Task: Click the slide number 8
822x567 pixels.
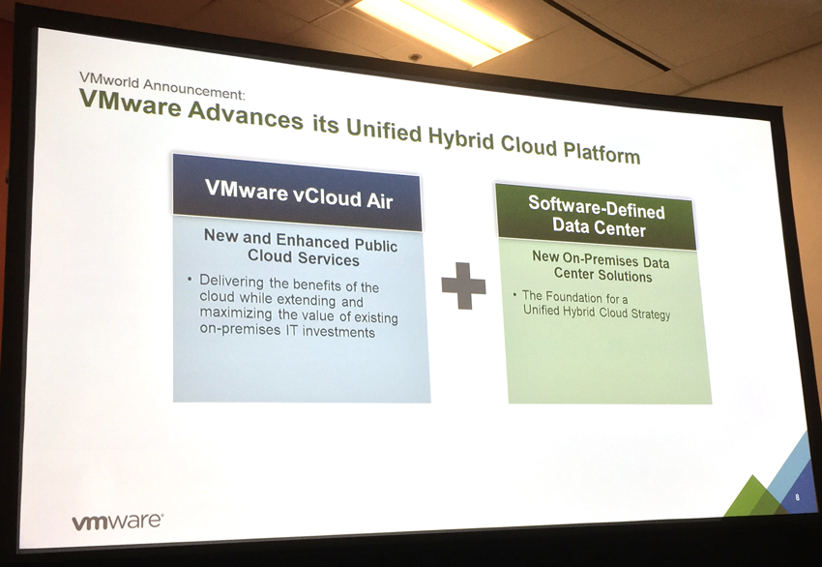Action: click(798, 496)
